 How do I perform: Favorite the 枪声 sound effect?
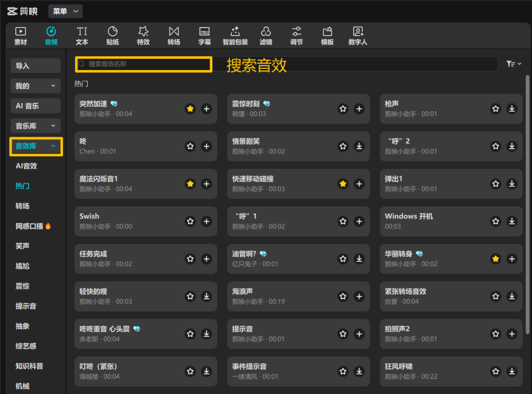click(x=496, y=109)
